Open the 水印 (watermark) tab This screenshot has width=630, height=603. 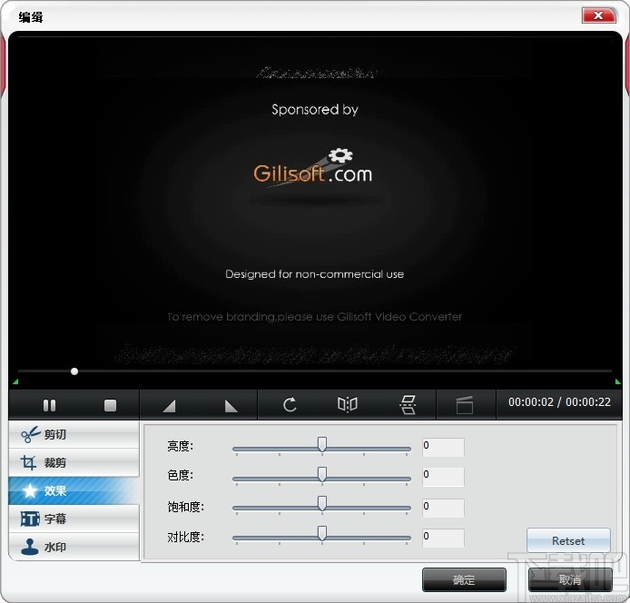pyautogui.click(x=74, y=547)
